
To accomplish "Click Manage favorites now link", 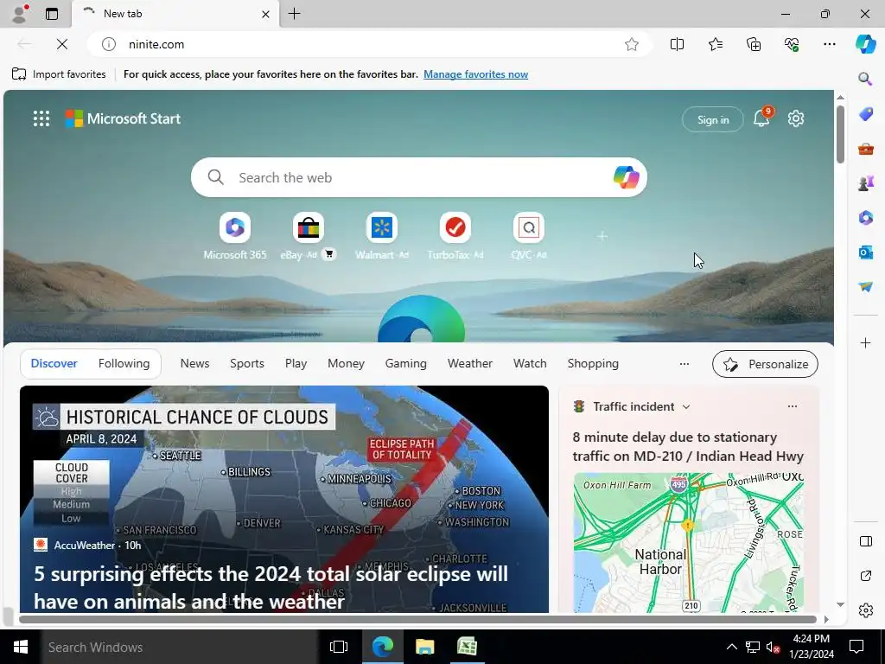I will point(476,74).
